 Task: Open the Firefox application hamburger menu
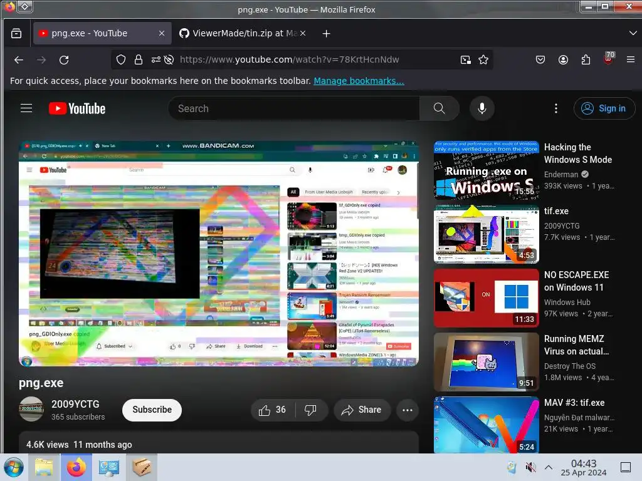click(x=631, y=59)
